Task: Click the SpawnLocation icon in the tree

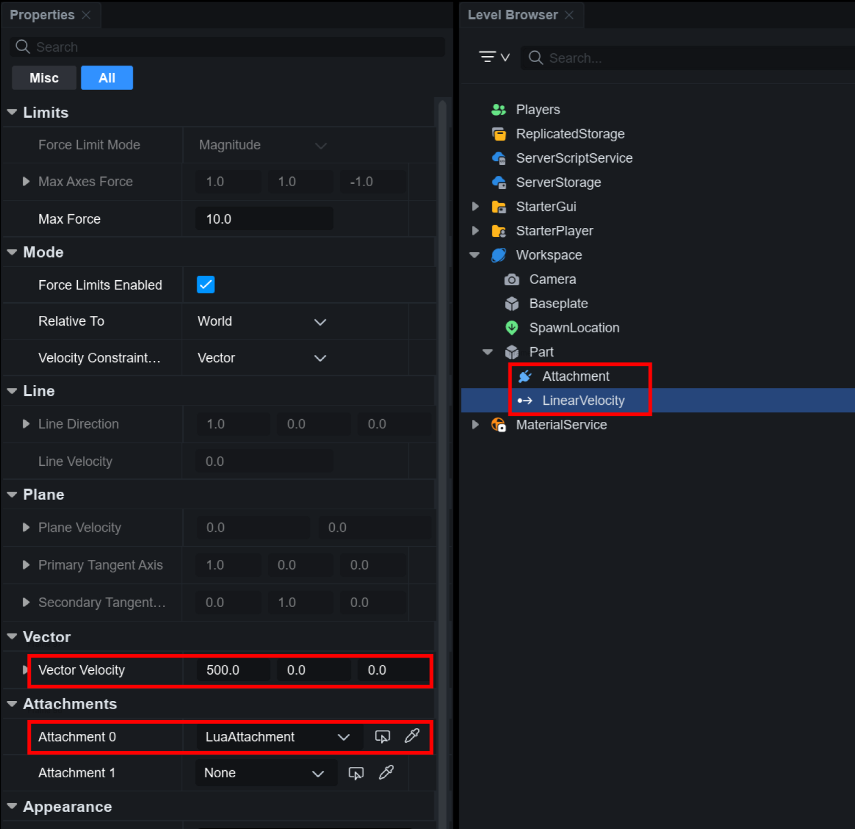Action: click(x=511, y=328)
